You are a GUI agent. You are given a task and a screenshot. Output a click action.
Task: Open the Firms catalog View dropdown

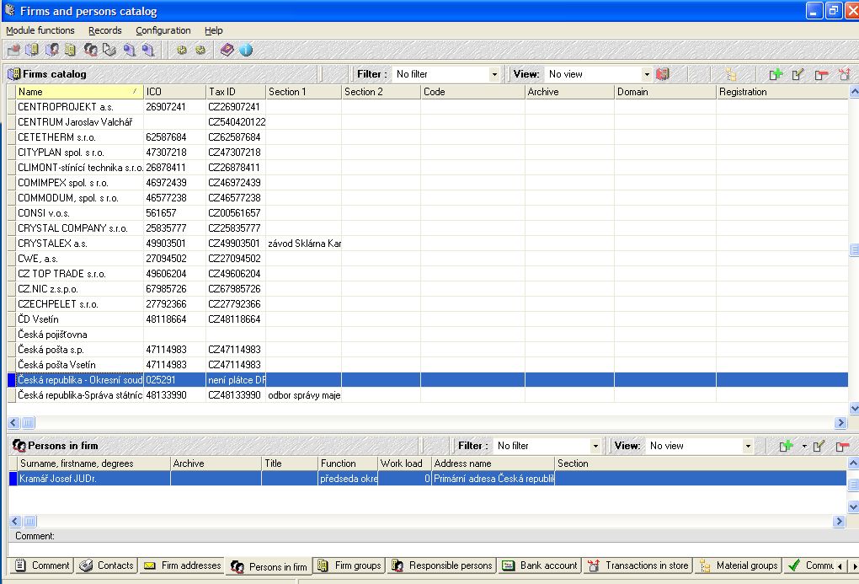point(647,74)
